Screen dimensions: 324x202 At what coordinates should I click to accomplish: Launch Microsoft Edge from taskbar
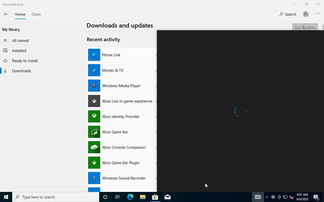point(130,197)
